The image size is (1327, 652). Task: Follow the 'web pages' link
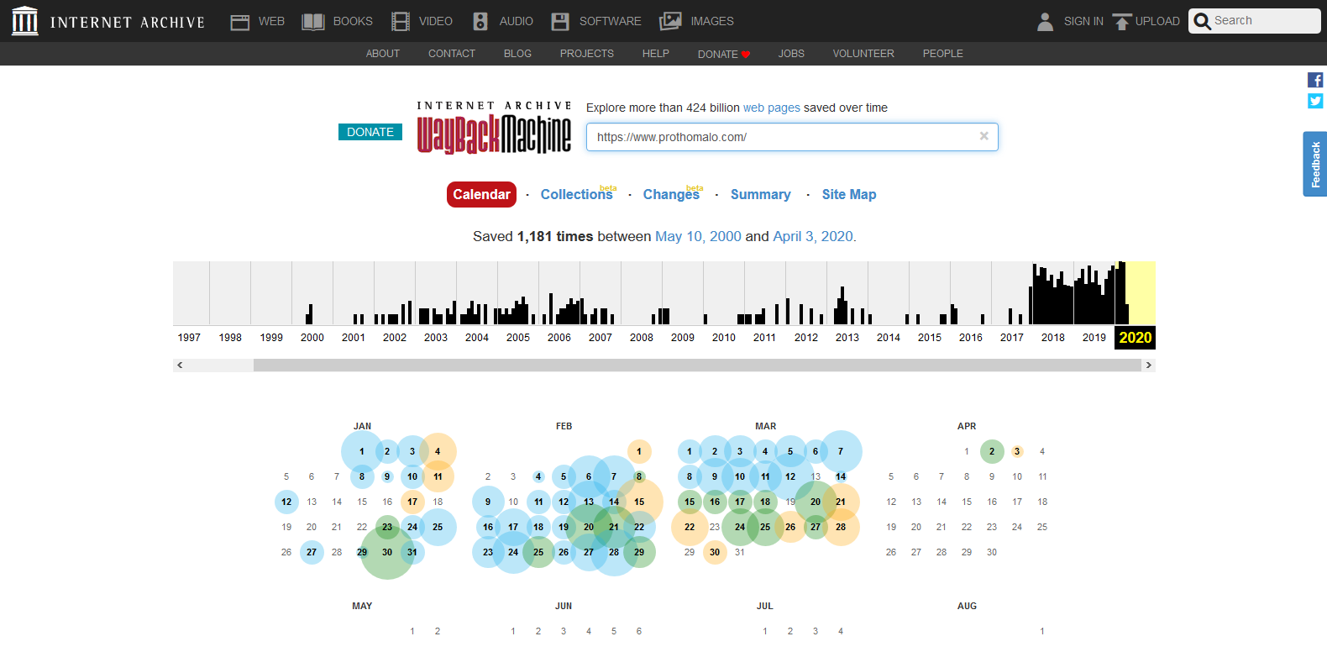772,108
